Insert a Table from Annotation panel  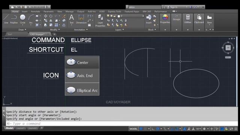[89, 25]
